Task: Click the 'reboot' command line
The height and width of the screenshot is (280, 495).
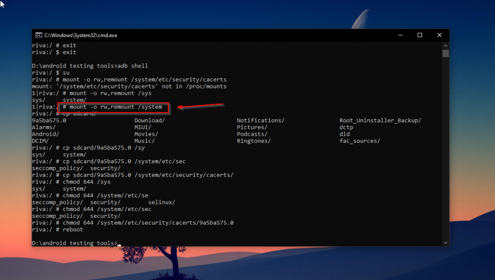Action: (58, 229)
